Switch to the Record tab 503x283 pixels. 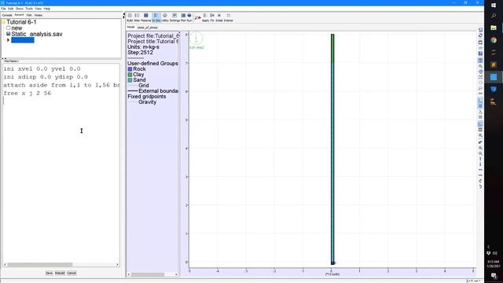click(19, 15)
